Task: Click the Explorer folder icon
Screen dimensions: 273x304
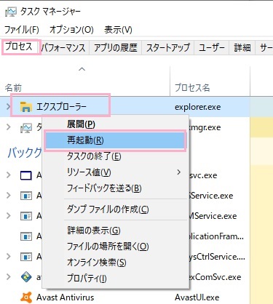Action: [x=26, y=107]
